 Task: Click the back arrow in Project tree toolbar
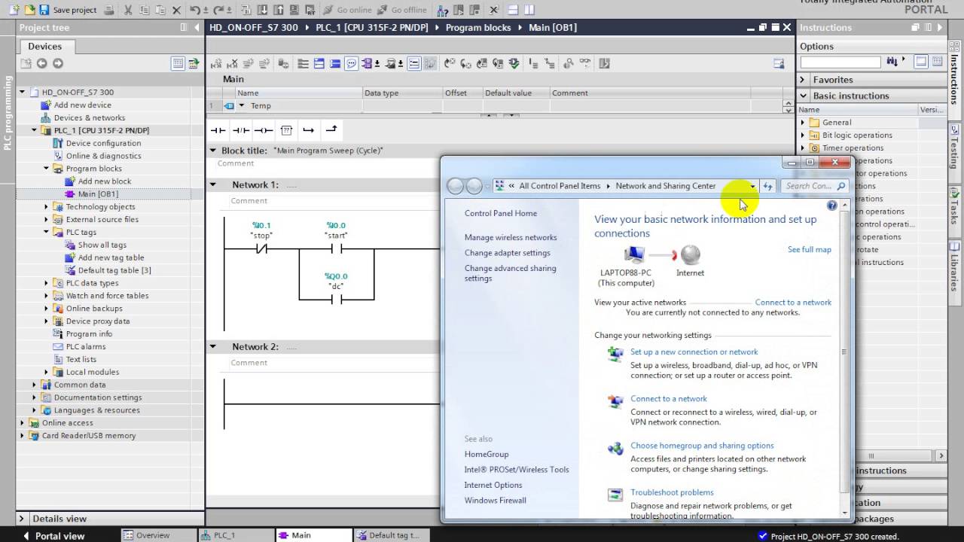42,64
